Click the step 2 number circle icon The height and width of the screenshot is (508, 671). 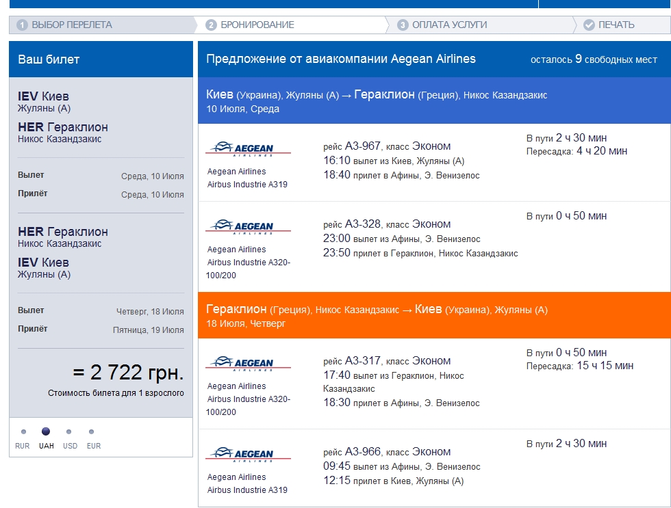(x=212, y=25)
